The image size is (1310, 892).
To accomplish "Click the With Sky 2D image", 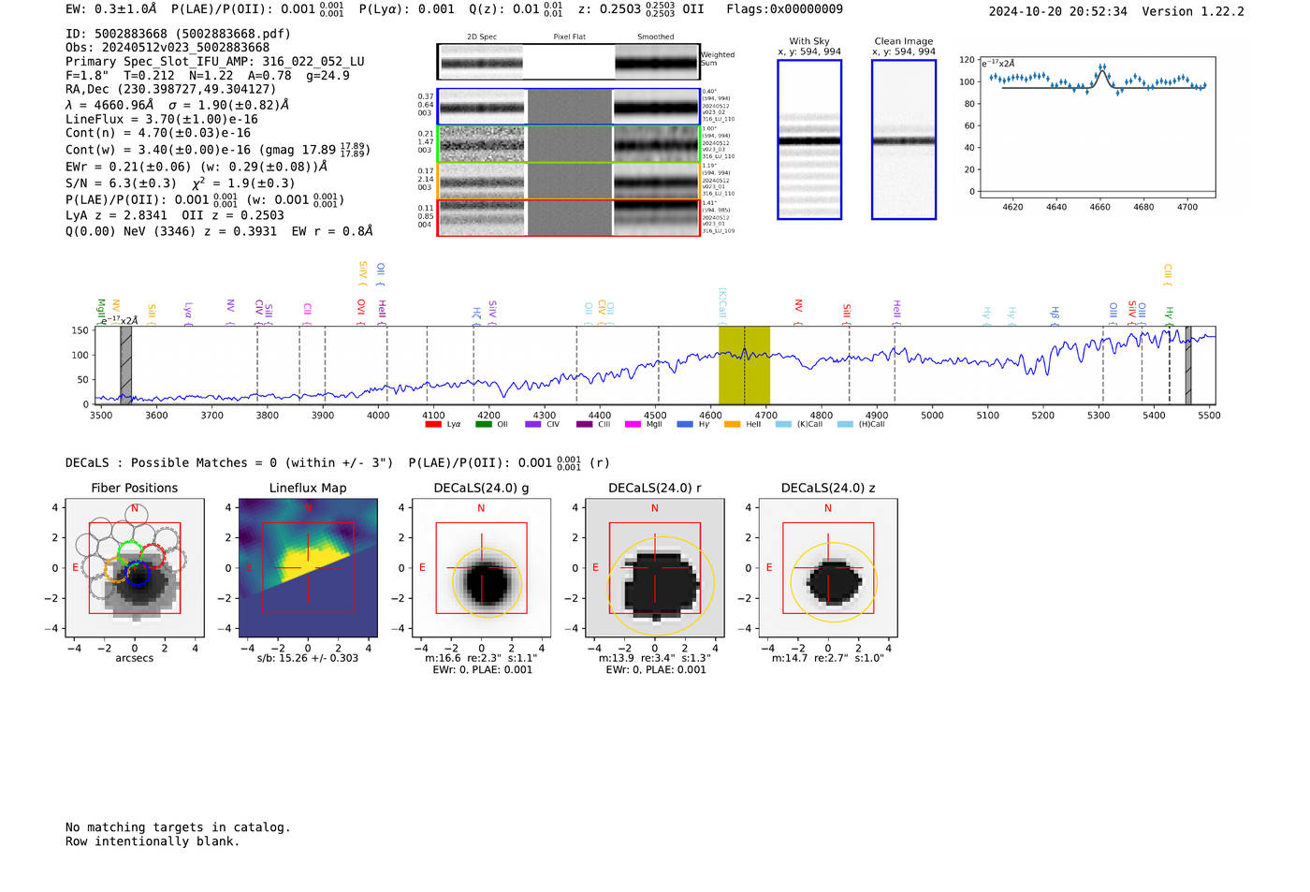I will pyautogui.click(x=809, y=139).
